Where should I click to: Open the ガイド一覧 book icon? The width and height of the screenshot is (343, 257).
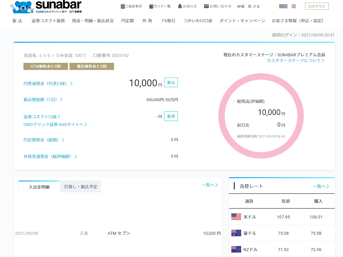click(x=151, y=6)
